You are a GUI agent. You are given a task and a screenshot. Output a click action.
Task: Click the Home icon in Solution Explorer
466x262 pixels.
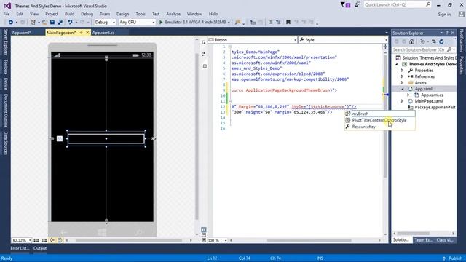point(411,41)
